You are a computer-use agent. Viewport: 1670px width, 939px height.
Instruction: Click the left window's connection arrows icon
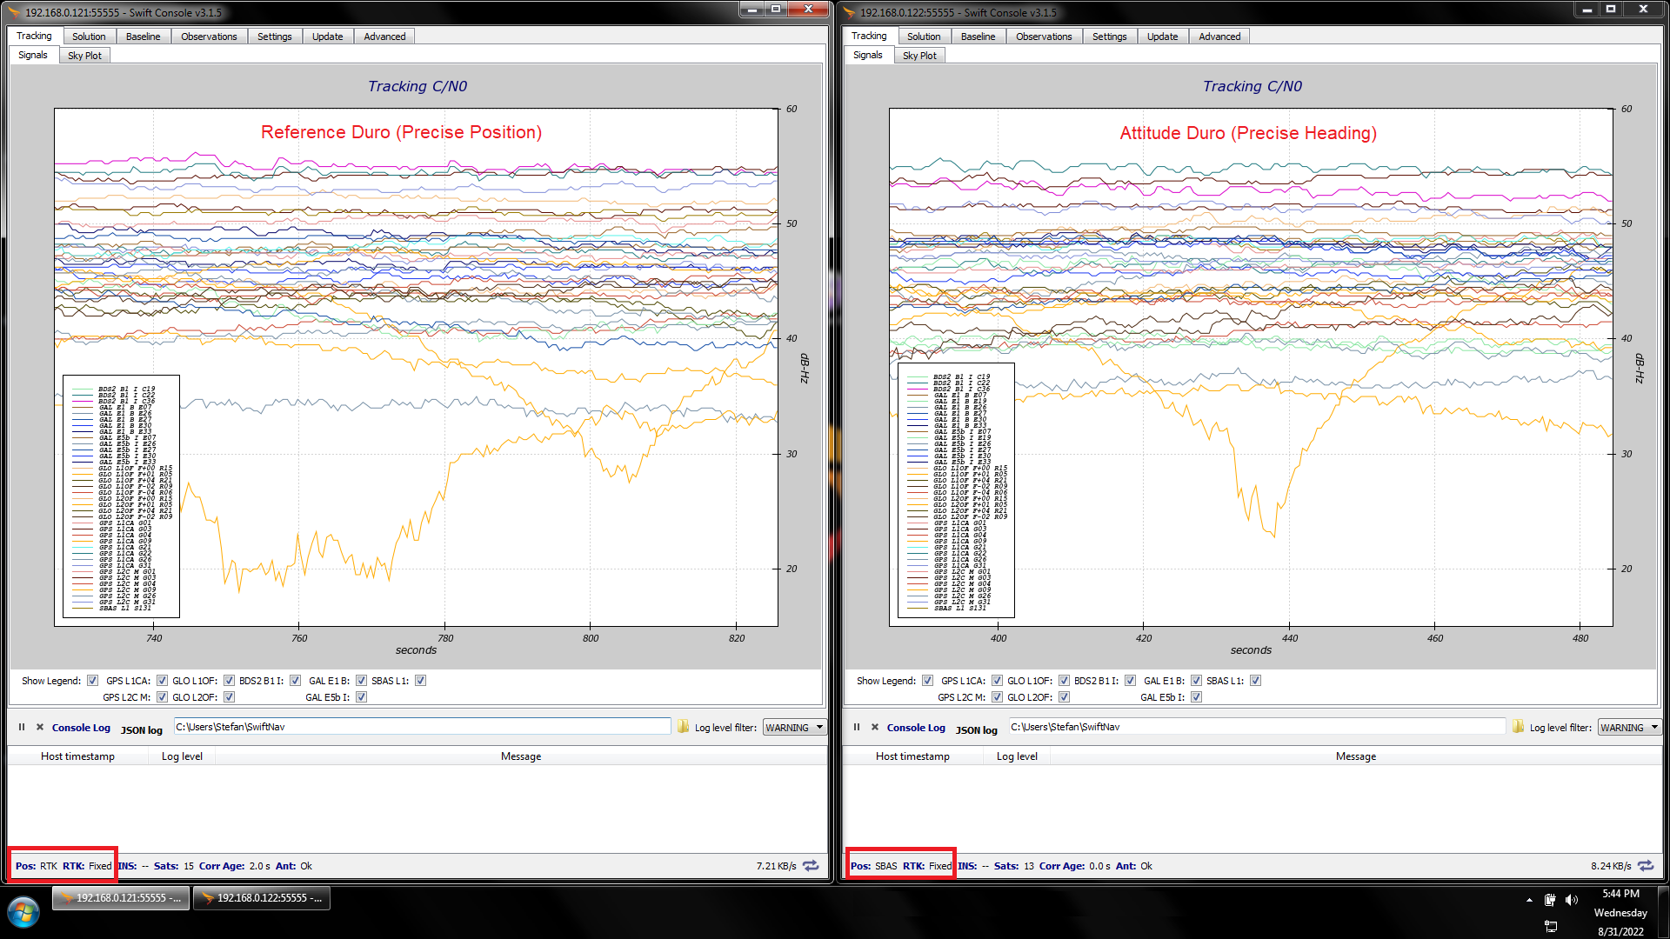click(811, 866)
